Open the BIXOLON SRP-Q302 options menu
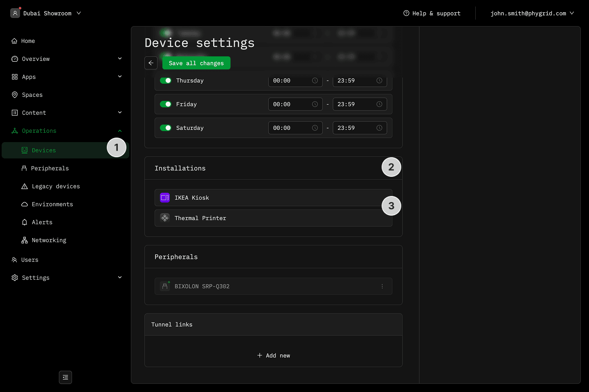 click(382, 286)
